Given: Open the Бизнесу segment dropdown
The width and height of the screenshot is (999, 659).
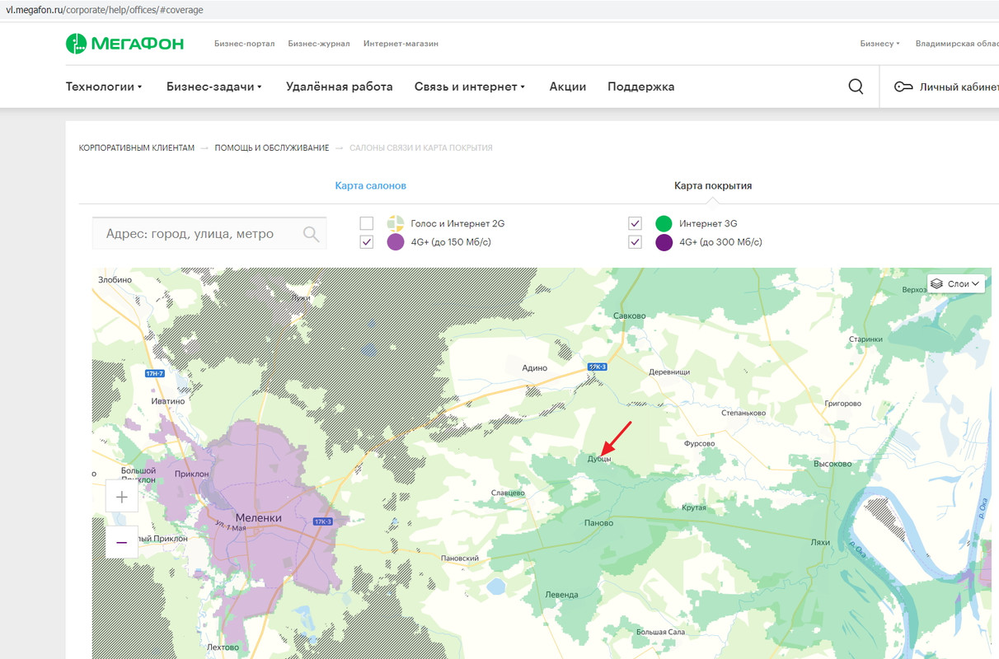Looking at the screenshot, I should [879, 44].
